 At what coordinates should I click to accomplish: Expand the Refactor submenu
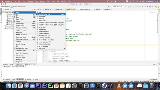coord(25,32)
